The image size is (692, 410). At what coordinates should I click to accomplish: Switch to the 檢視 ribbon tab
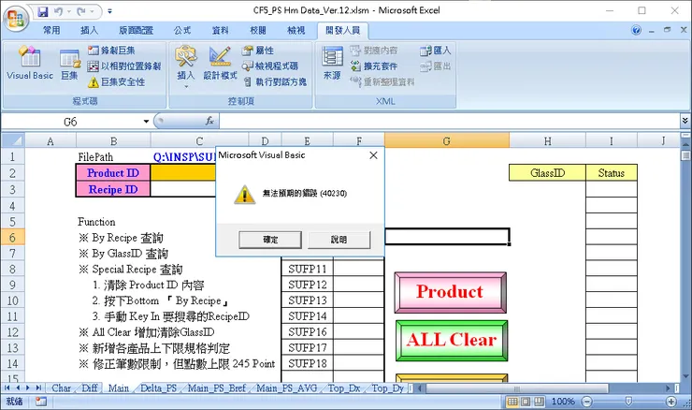[296, 30]
